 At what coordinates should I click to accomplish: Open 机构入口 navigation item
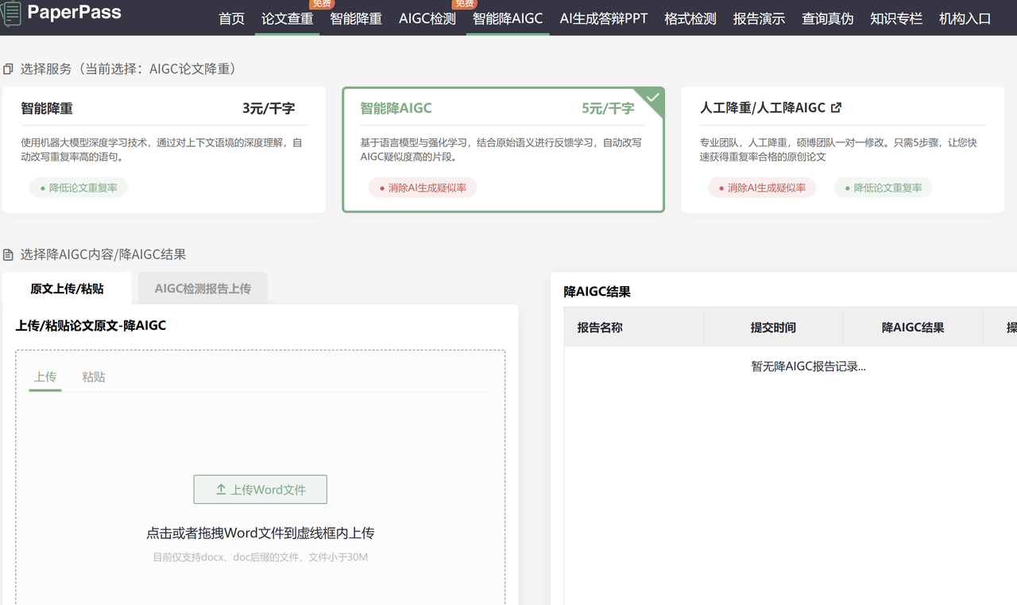[x=965, y=18]
